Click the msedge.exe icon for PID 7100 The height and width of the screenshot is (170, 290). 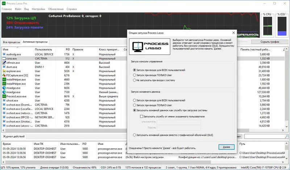[x=4, y=92]
